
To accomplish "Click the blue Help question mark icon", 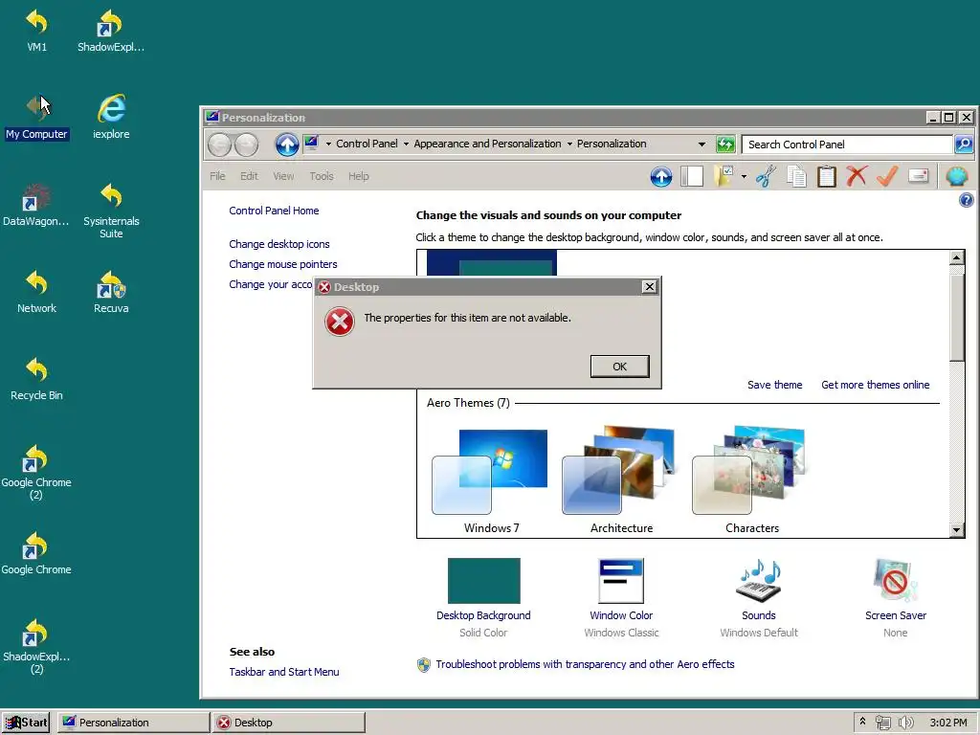I will (966, 200).
